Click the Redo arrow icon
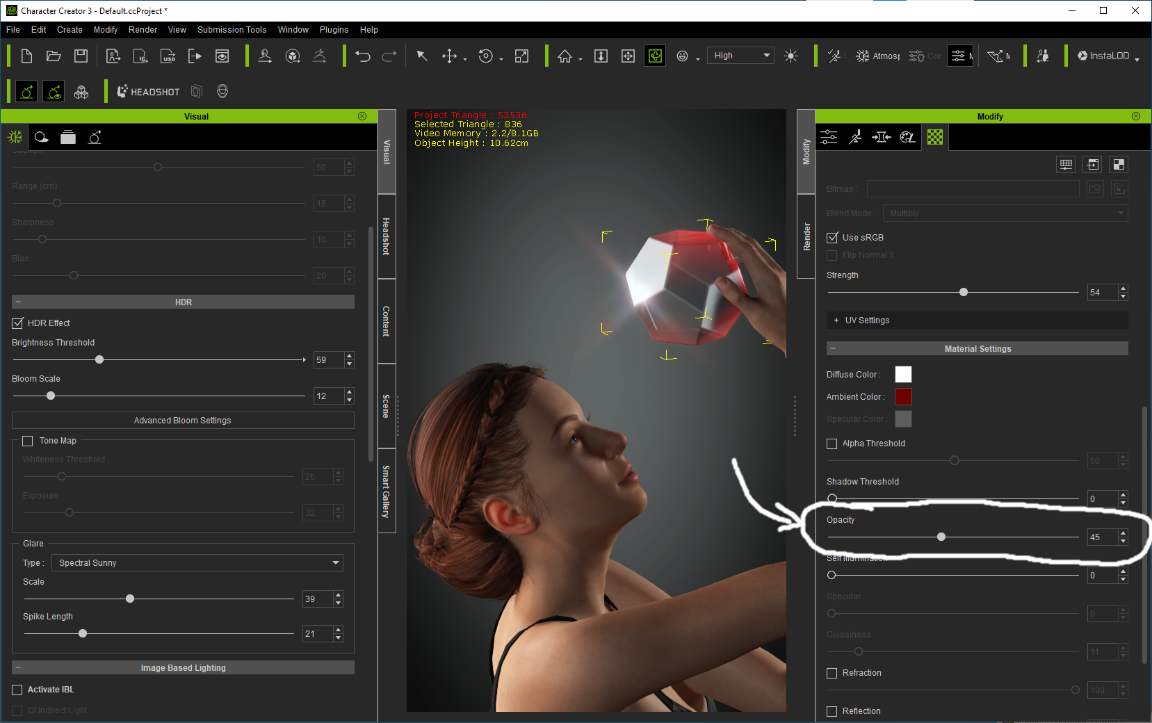The height and width of the screenshot is (723, 1152). 389,56
